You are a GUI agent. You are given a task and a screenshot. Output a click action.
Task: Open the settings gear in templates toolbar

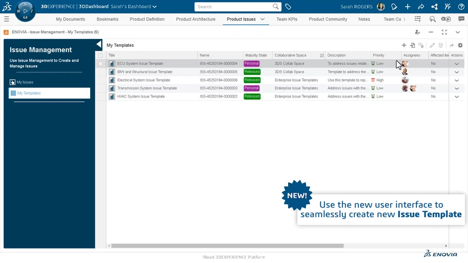(x=460, y=45)
